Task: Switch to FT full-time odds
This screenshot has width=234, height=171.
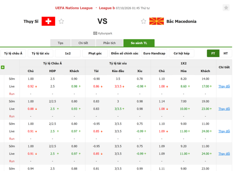Action: click(x=213, y=53)
